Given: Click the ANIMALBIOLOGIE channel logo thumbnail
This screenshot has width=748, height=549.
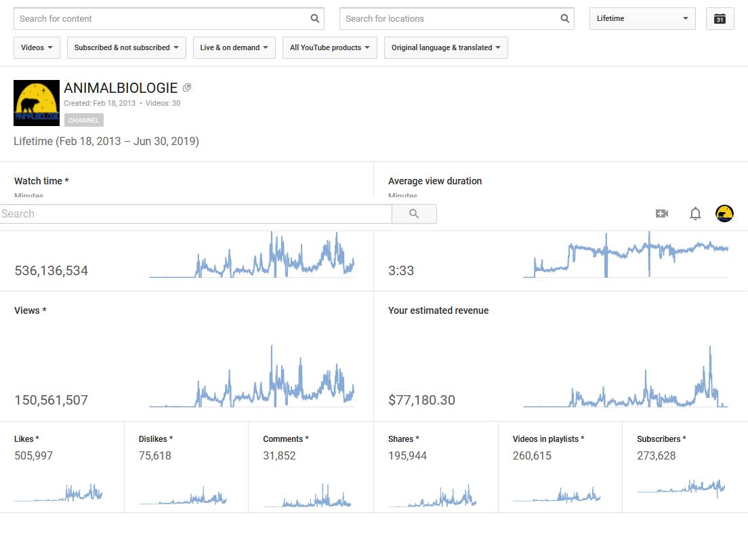Looking at the screenshot, I should 37,103.
